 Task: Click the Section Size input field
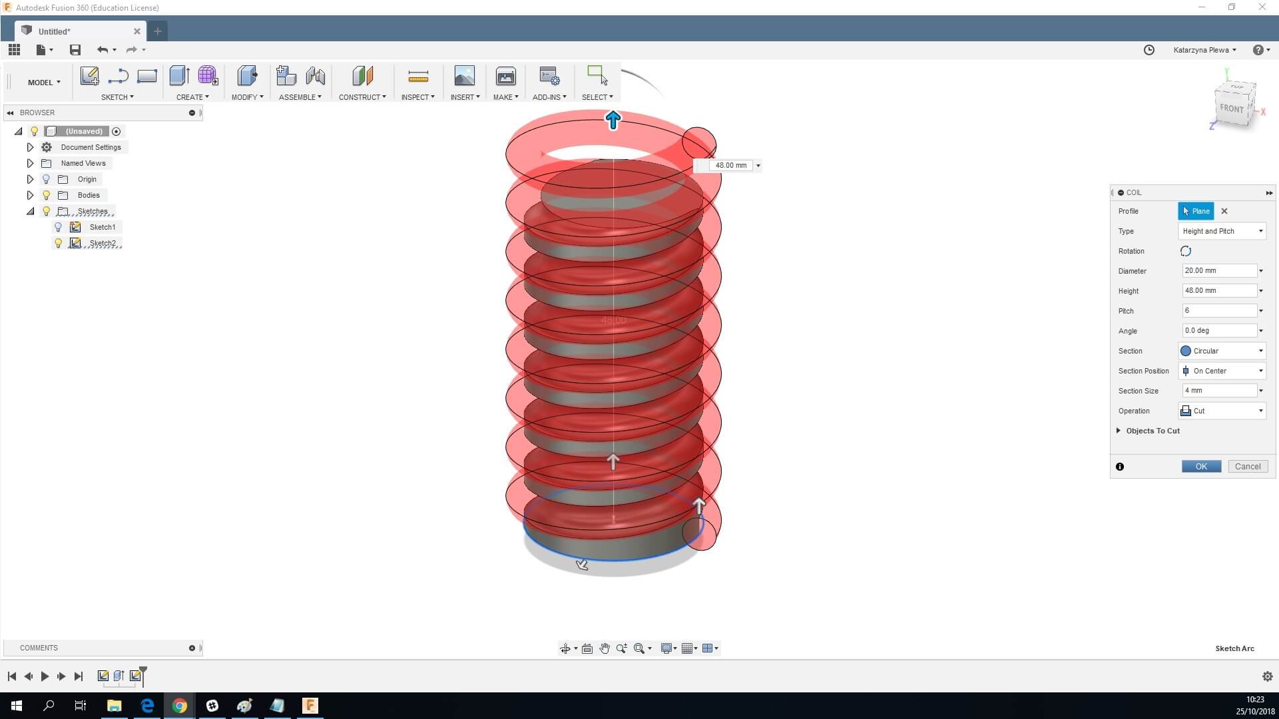click(x=1219, y=391)
